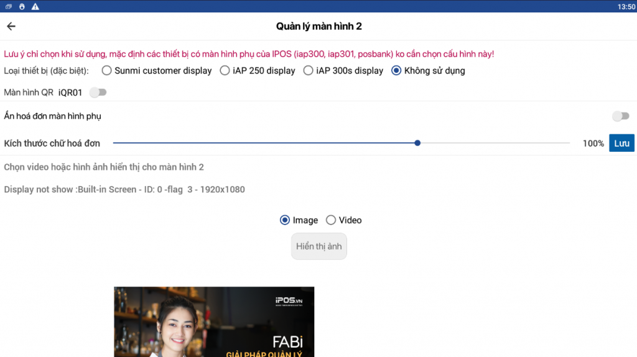Switch to the Video radio option
637x357 pixels.
(331, 220)
